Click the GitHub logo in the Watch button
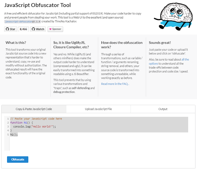197x169 pixels. [33, 29]
